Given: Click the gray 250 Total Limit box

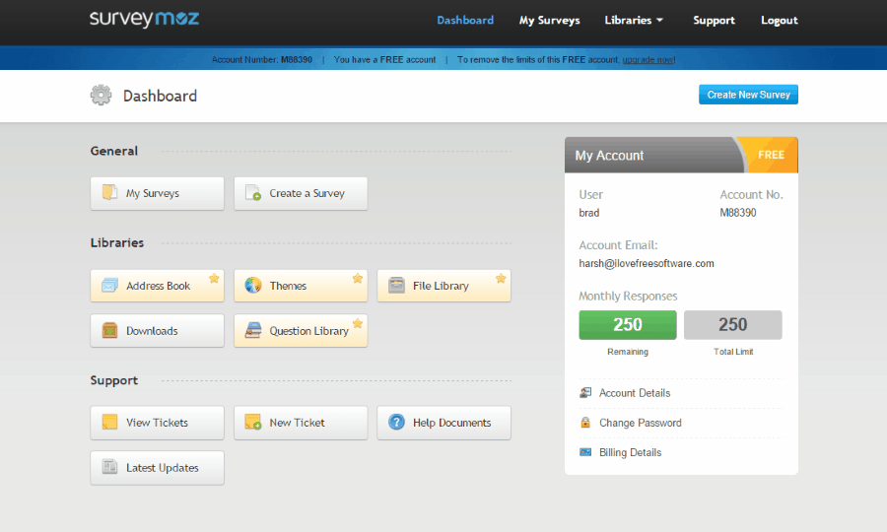Looking at the screenshot, I should 732,324.
